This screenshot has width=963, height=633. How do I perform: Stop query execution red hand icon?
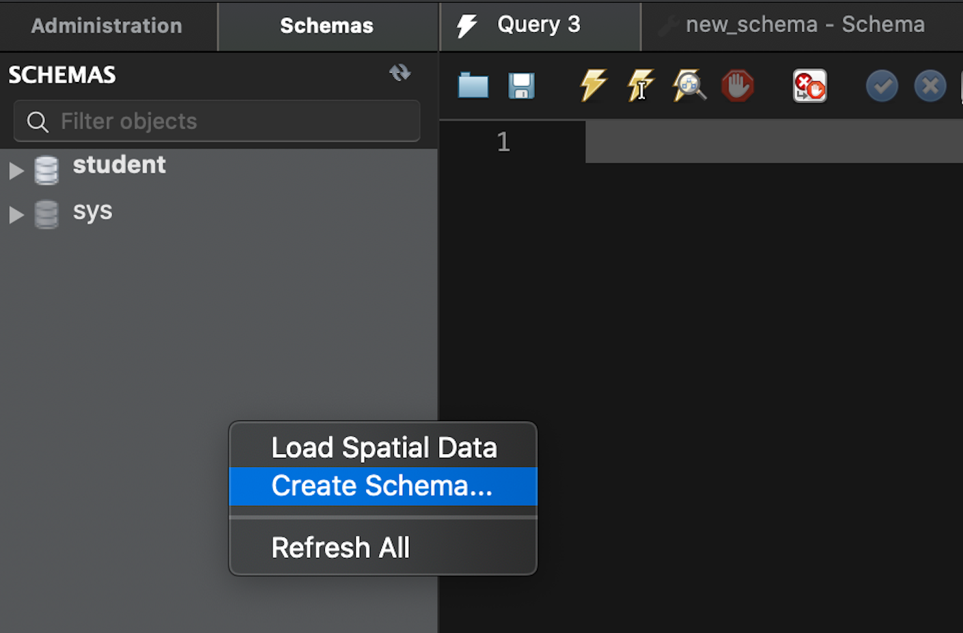pos(738,86)
